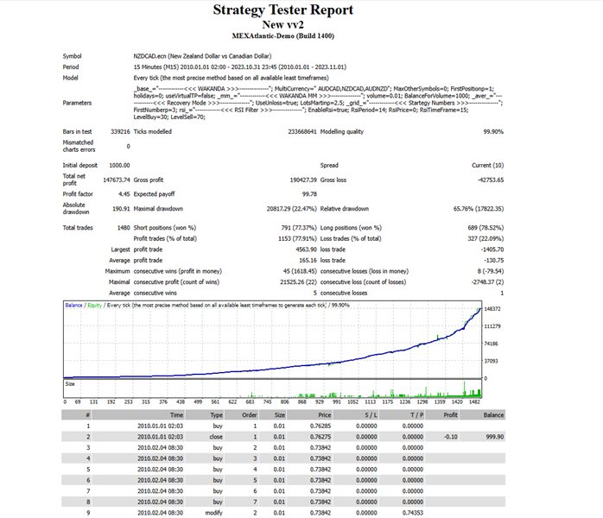Click Relative drawdown value 65.76% (17822.35)

479,209
